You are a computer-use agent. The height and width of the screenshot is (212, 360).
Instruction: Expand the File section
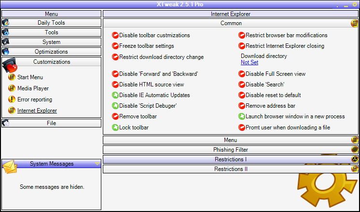click(52, 123)
